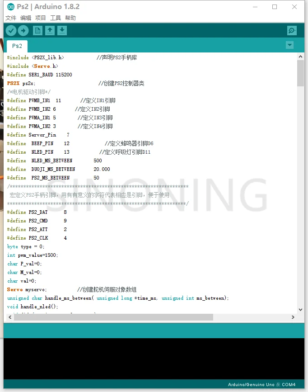The image size is (308, 392).
Task: Click the '#define PS2_MS_BETWEEN 50' line
Action: click(53, 178)
